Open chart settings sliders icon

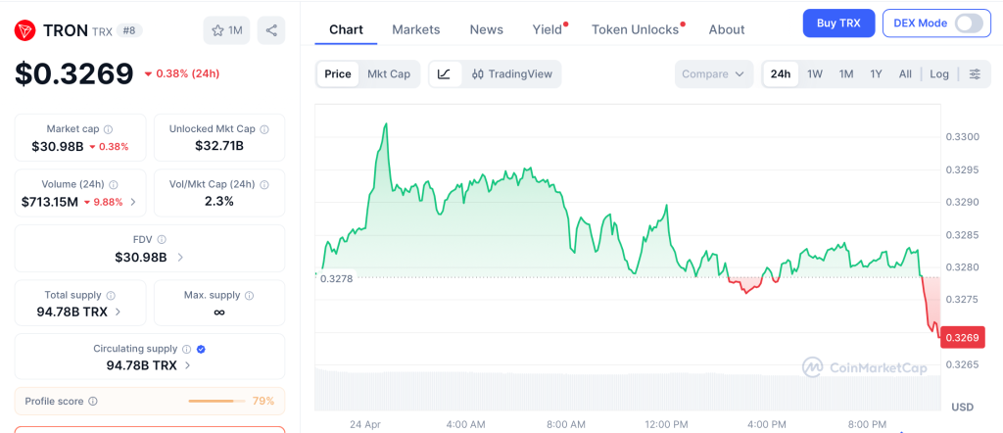[975, 73]
